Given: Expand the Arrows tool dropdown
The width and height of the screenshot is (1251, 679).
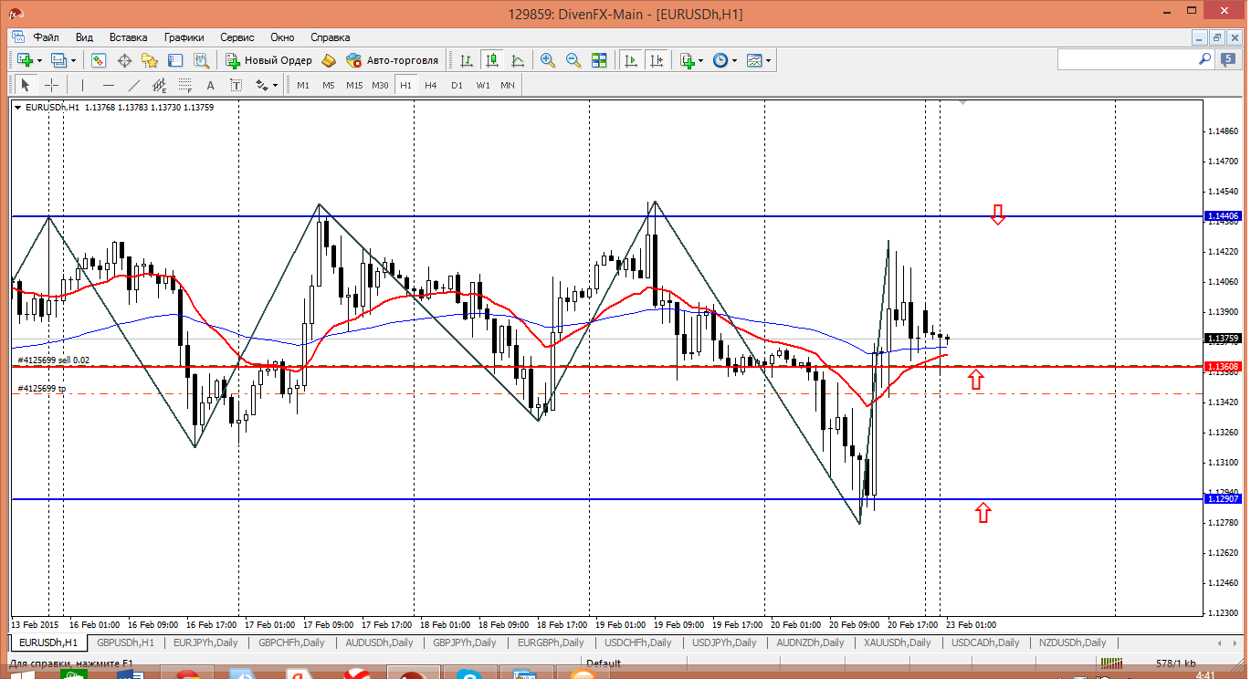Looking at the screenshot, I should [275, 85].
